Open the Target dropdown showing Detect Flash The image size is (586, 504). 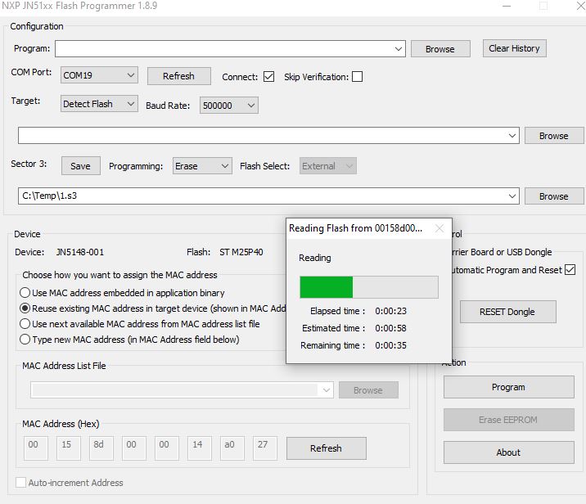[99, 104]
